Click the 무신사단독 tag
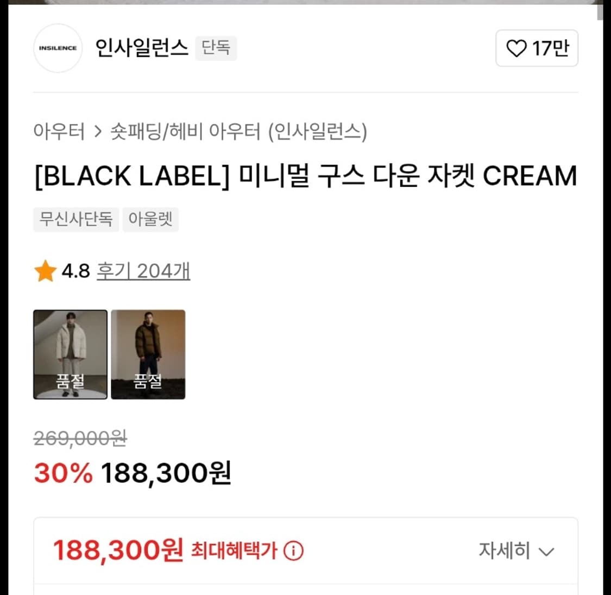611x595 pixels. pos(75,219)
